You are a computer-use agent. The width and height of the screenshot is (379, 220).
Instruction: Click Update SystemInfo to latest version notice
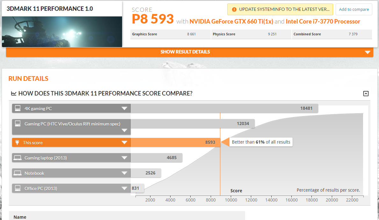(280, 10)
